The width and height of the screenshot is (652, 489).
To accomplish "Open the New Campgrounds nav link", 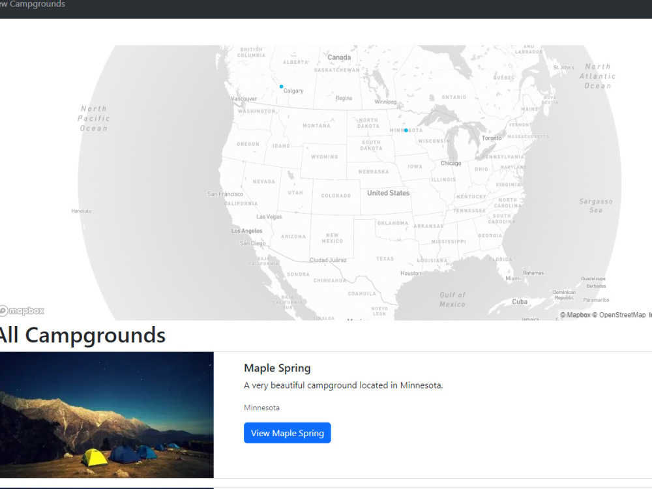I will [x=33, y=4].
